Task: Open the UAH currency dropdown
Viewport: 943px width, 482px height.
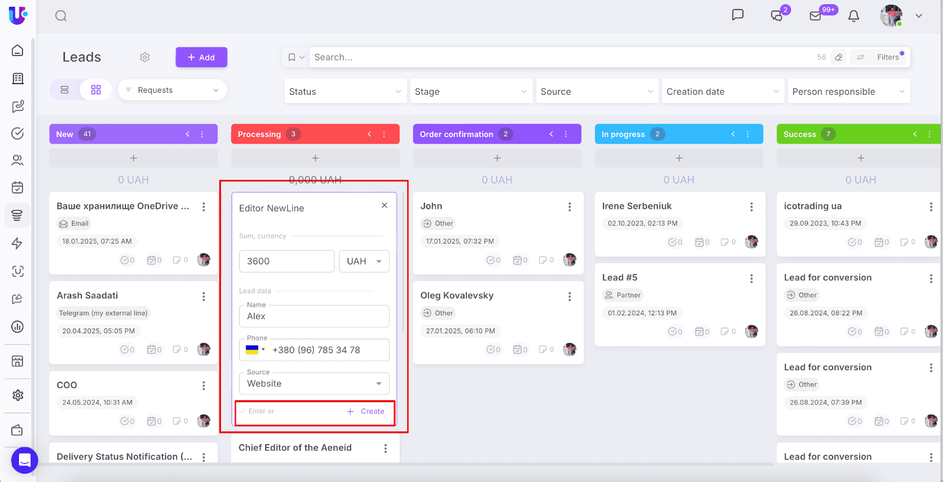Action: (x=364, y=261)
